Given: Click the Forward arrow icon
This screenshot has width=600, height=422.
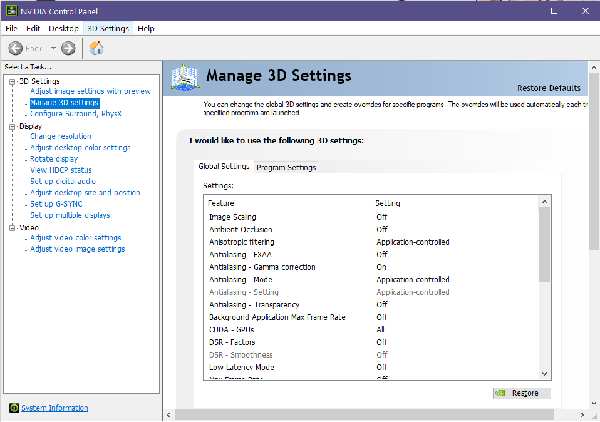Looking at the screenshot, I should click(x=68, y=49).
